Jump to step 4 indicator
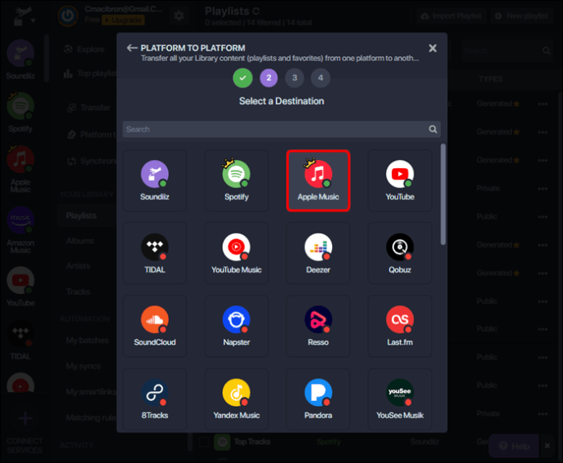563x463 pixels. (x=321, y=78)
